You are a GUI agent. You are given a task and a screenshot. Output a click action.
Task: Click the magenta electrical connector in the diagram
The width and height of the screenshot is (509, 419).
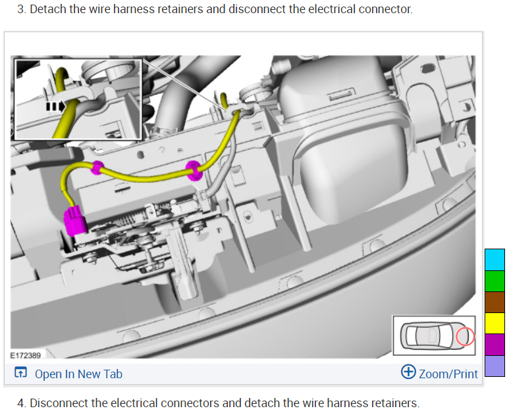pyautogui.click(x=75, y=220)
